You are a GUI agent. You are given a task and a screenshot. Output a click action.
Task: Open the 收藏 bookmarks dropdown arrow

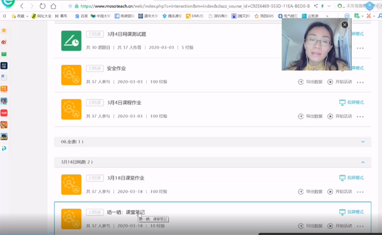point(27,16)
